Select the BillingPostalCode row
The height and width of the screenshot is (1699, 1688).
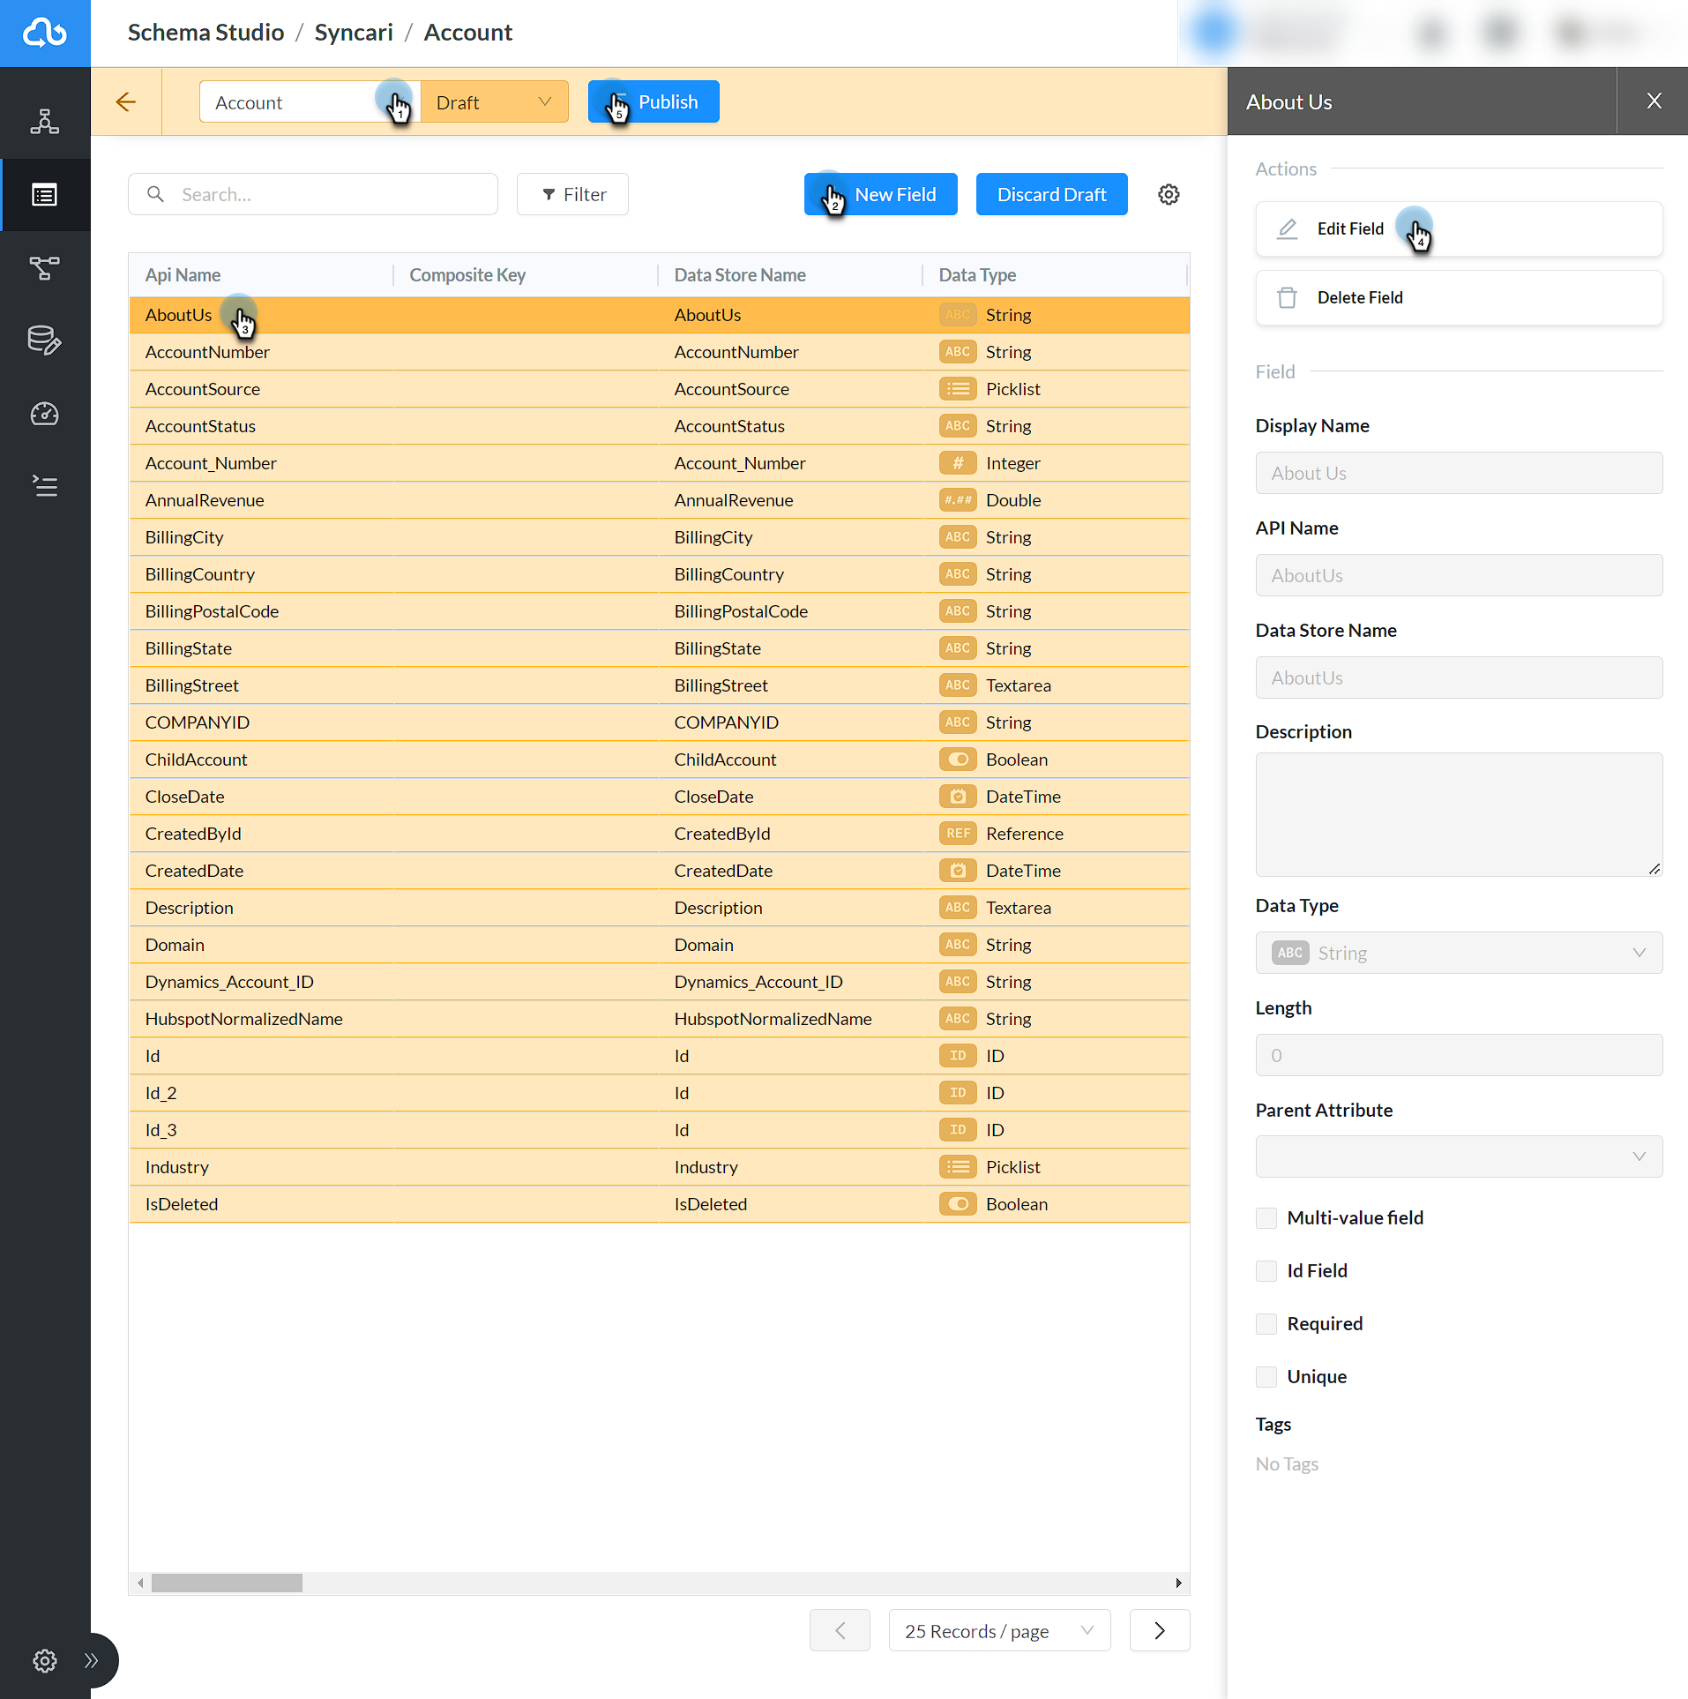tap(660, 611)
